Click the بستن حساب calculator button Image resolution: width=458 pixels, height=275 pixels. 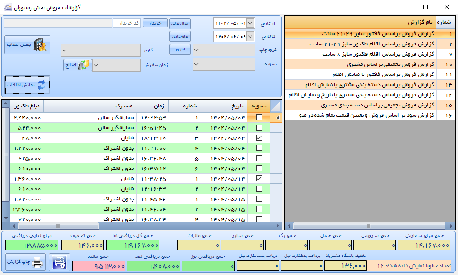point(27,45)
